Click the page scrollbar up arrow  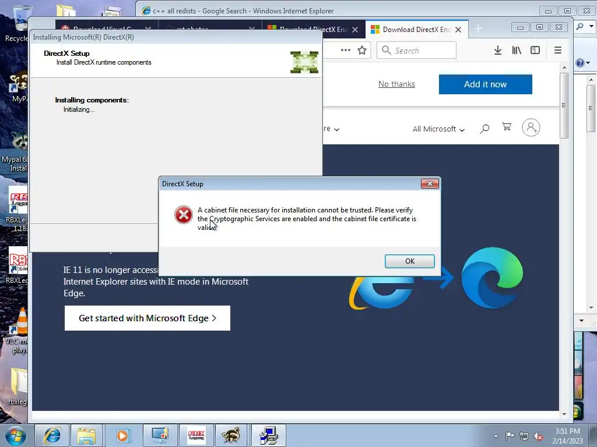564,68
